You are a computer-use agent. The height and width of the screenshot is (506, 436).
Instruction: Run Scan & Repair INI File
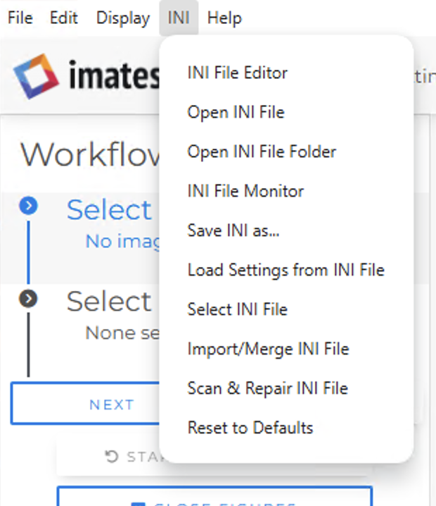pyautogui.click(x=267, y=388)
